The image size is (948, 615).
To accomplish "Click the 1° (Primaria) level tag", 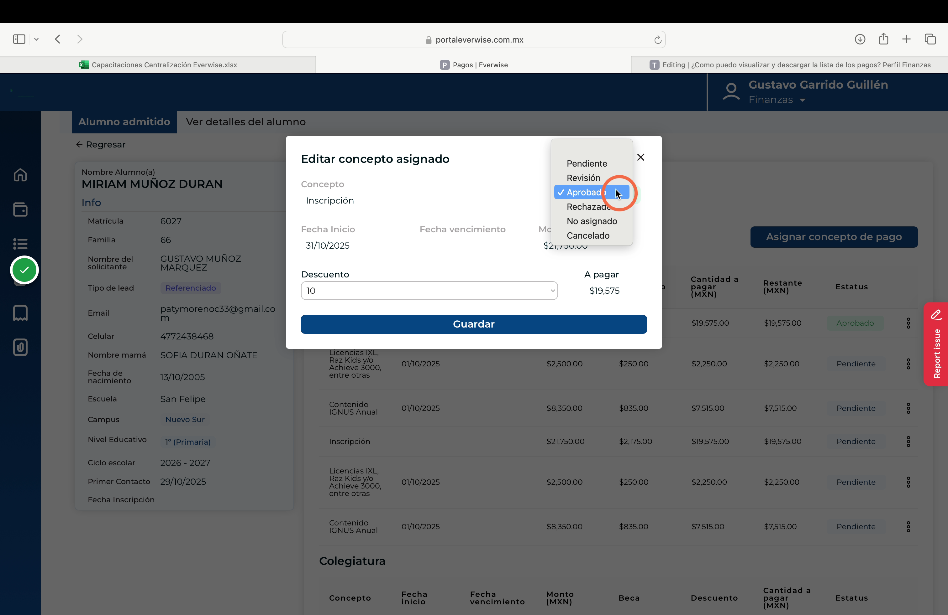I will (188, 442).
